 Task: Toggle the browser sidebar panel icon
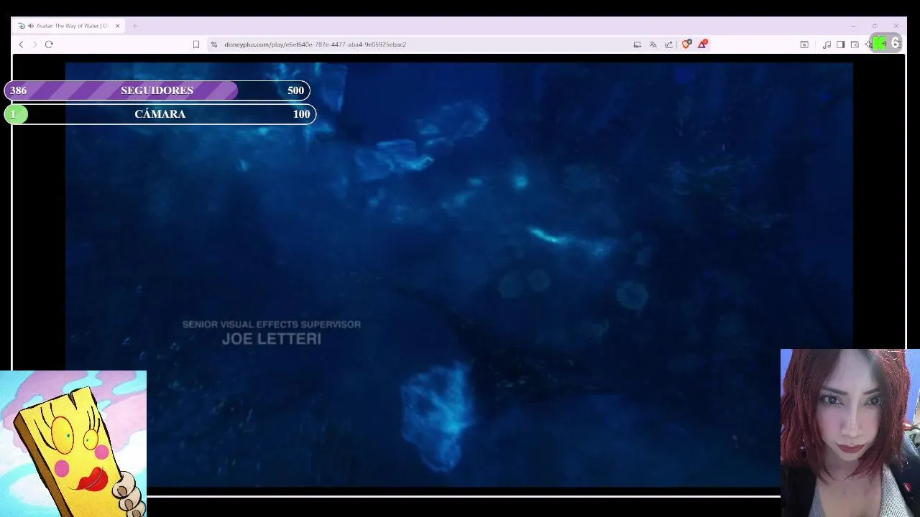click(840, 45)
